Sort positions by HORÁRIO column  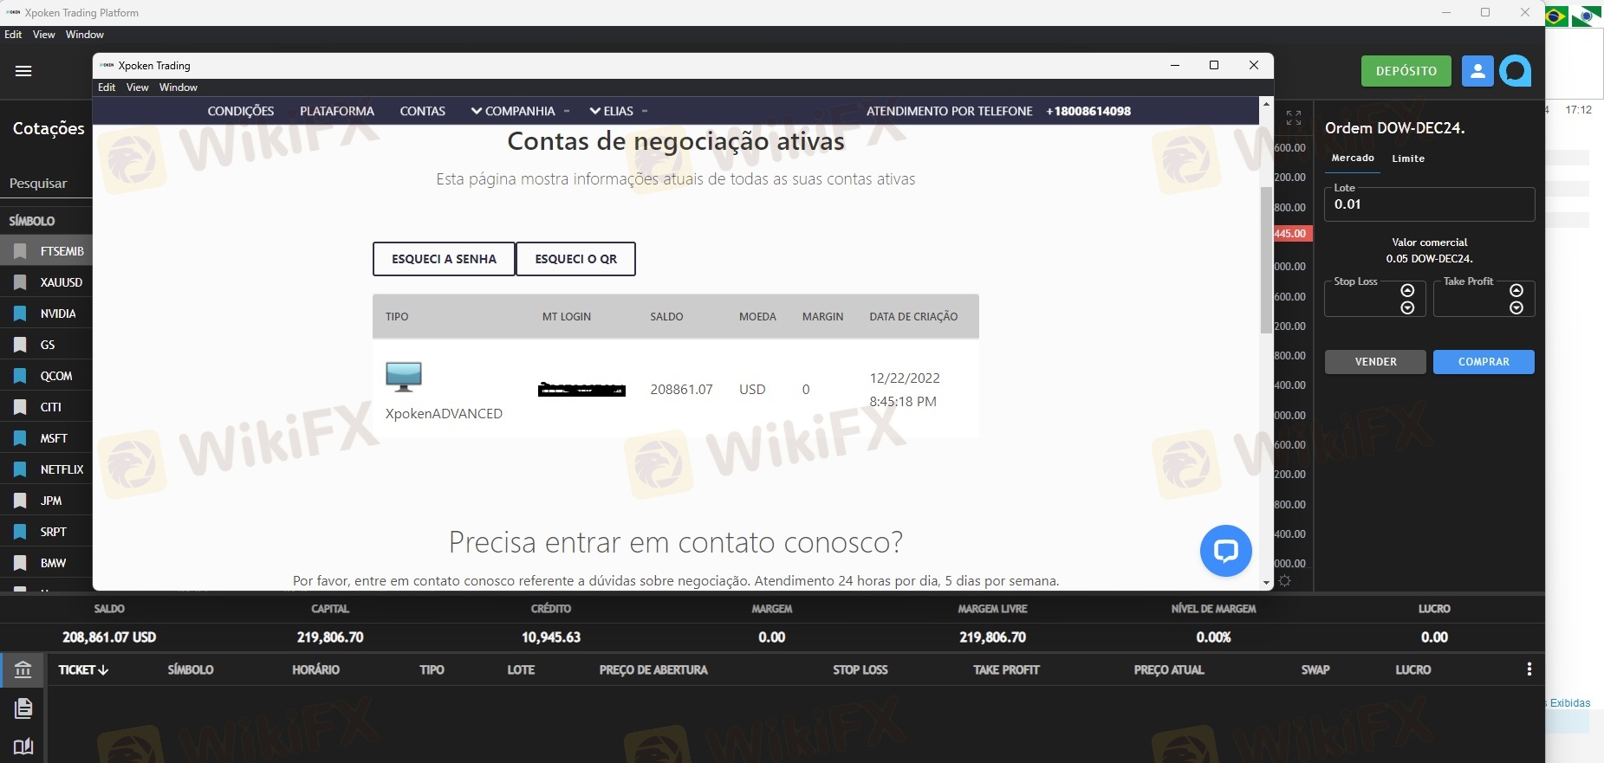pos(315,669)
